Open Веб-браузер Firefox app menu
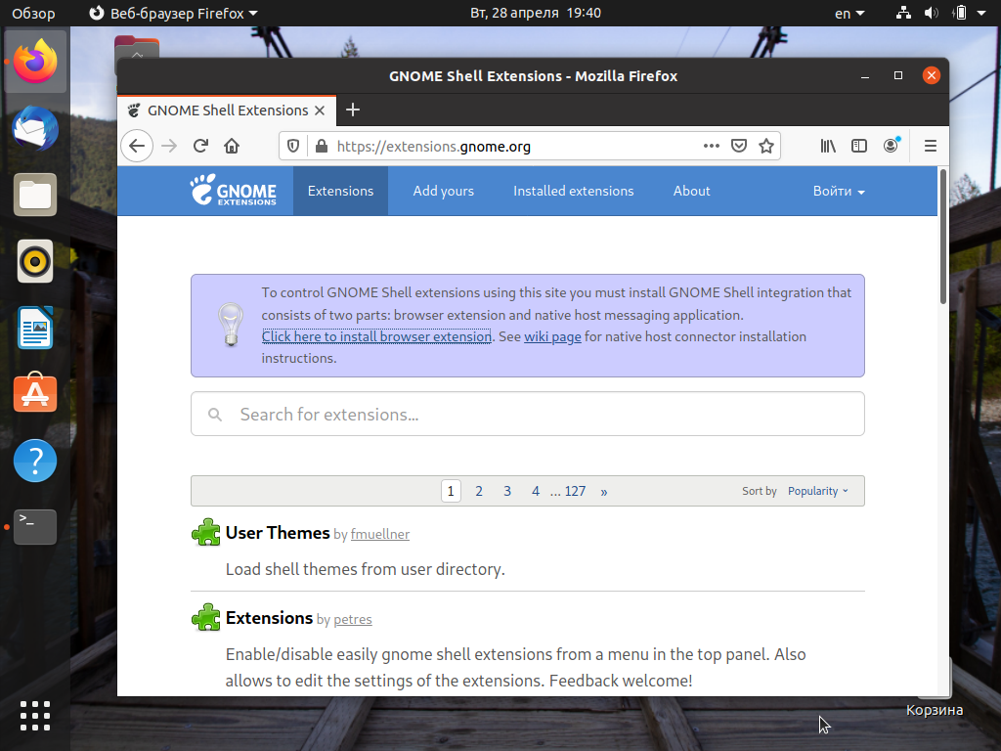 [x=173, y=13]
